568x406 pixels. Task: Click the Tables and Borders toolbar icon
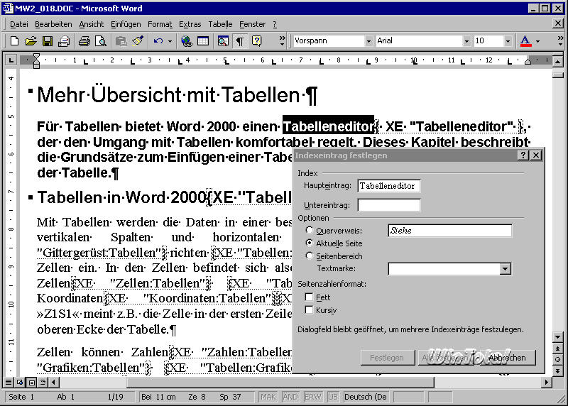pyautogui.click(x=203, y=41)
